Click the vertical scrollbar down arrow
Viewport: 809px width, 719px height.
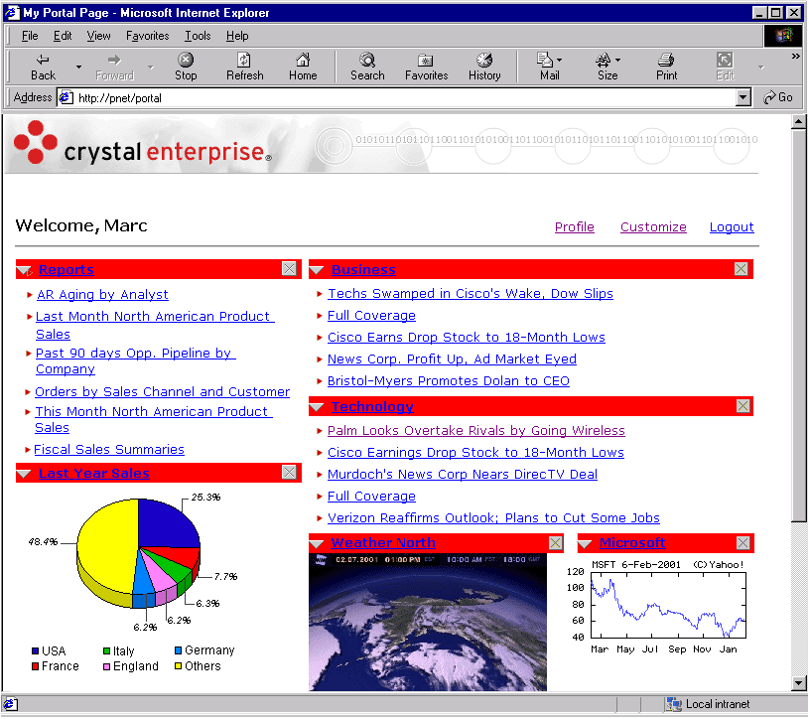(799, 683)
